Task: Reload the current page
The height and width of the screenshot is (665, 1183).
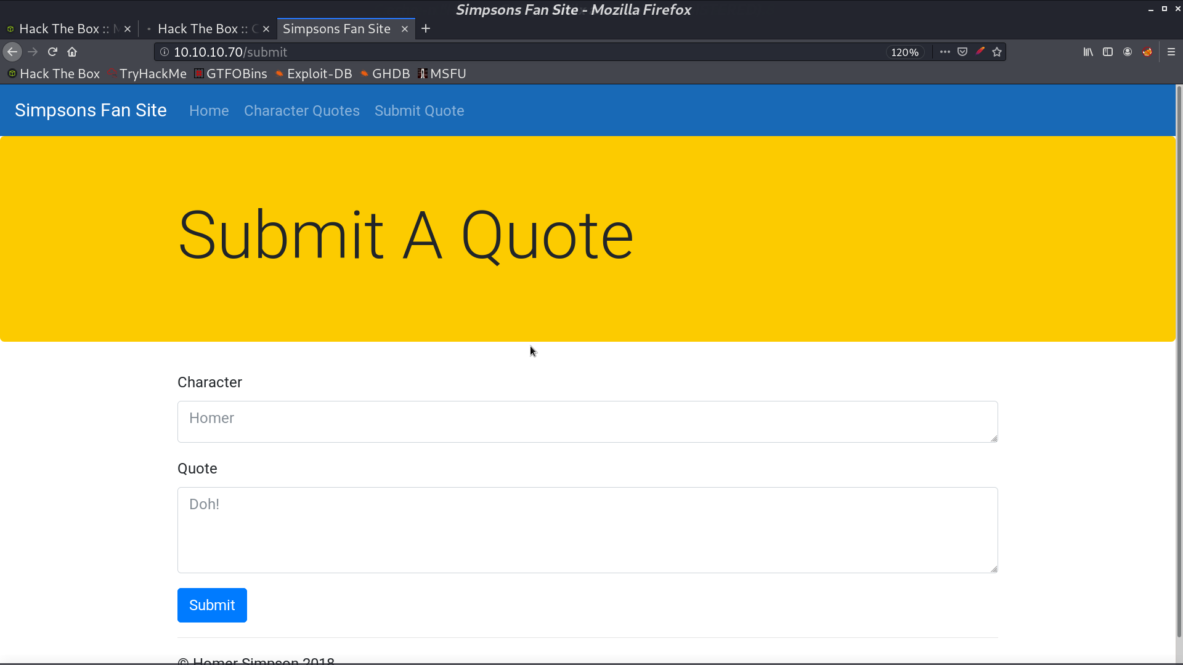Action: coord(52,52)
